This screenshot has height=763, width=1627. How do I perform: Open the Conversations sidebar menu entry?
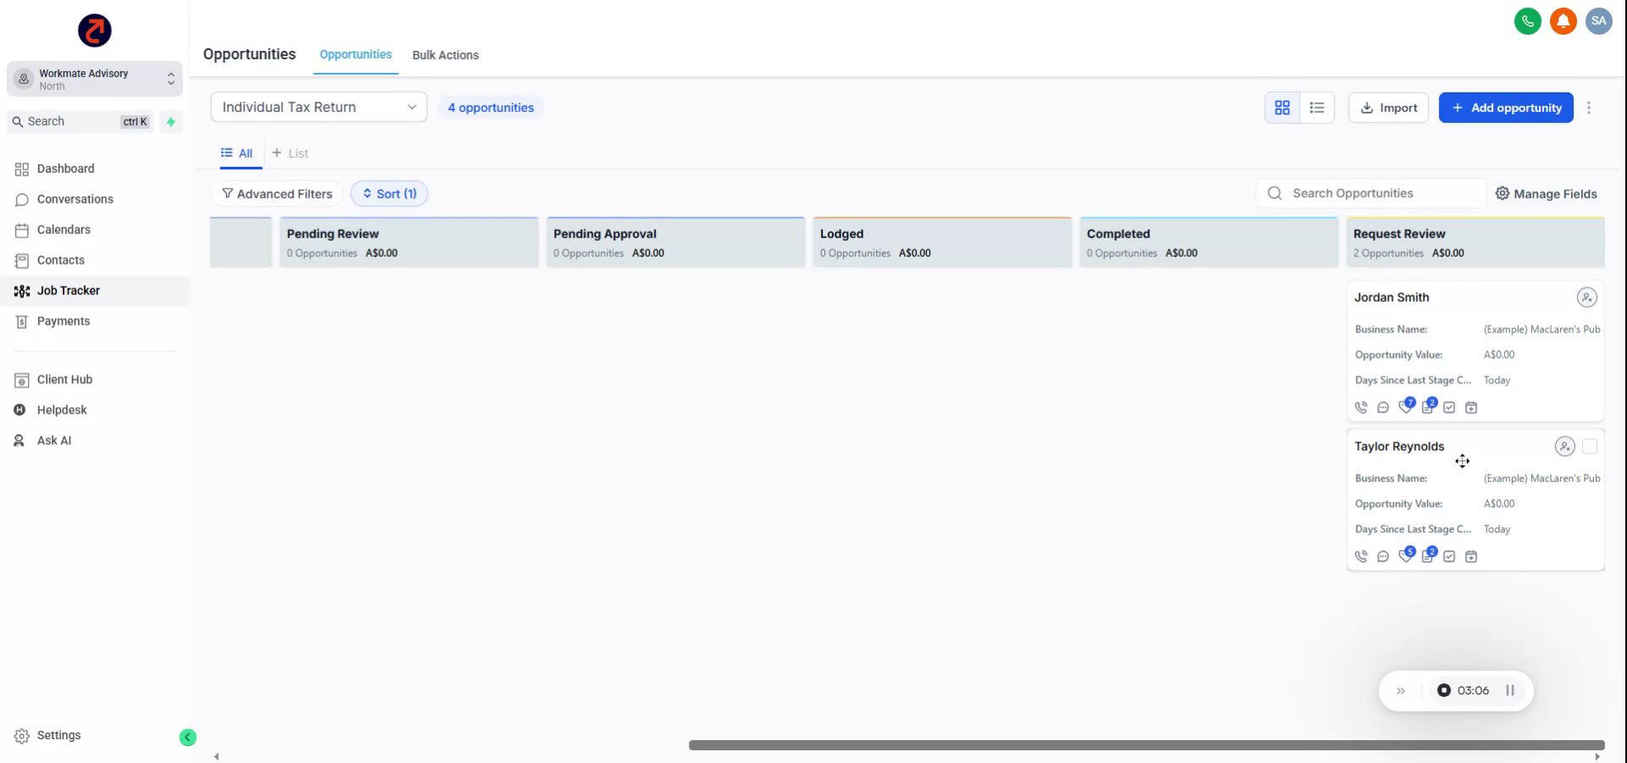(x=75, y=199)
